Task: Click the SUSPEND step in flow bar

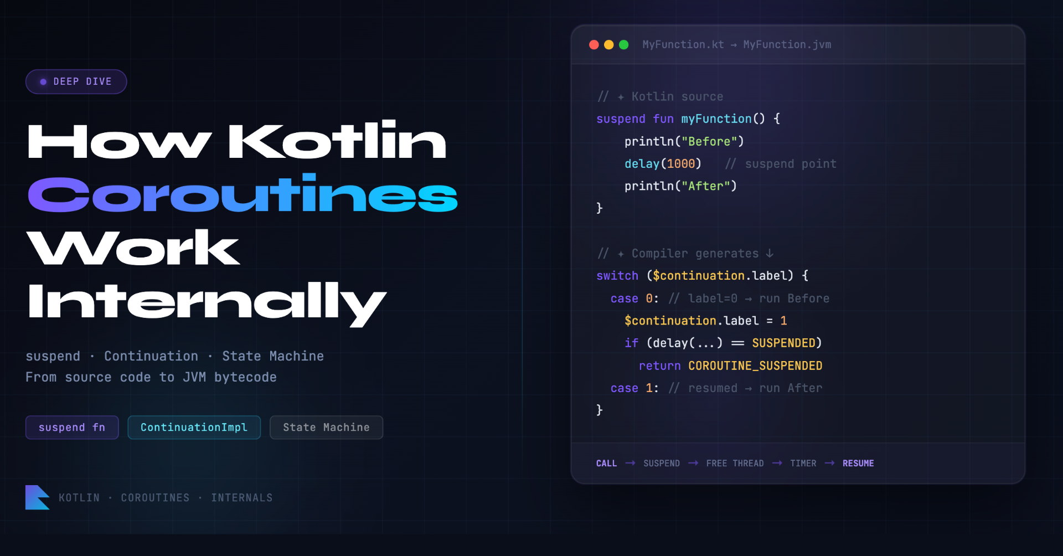Action: 662,464
